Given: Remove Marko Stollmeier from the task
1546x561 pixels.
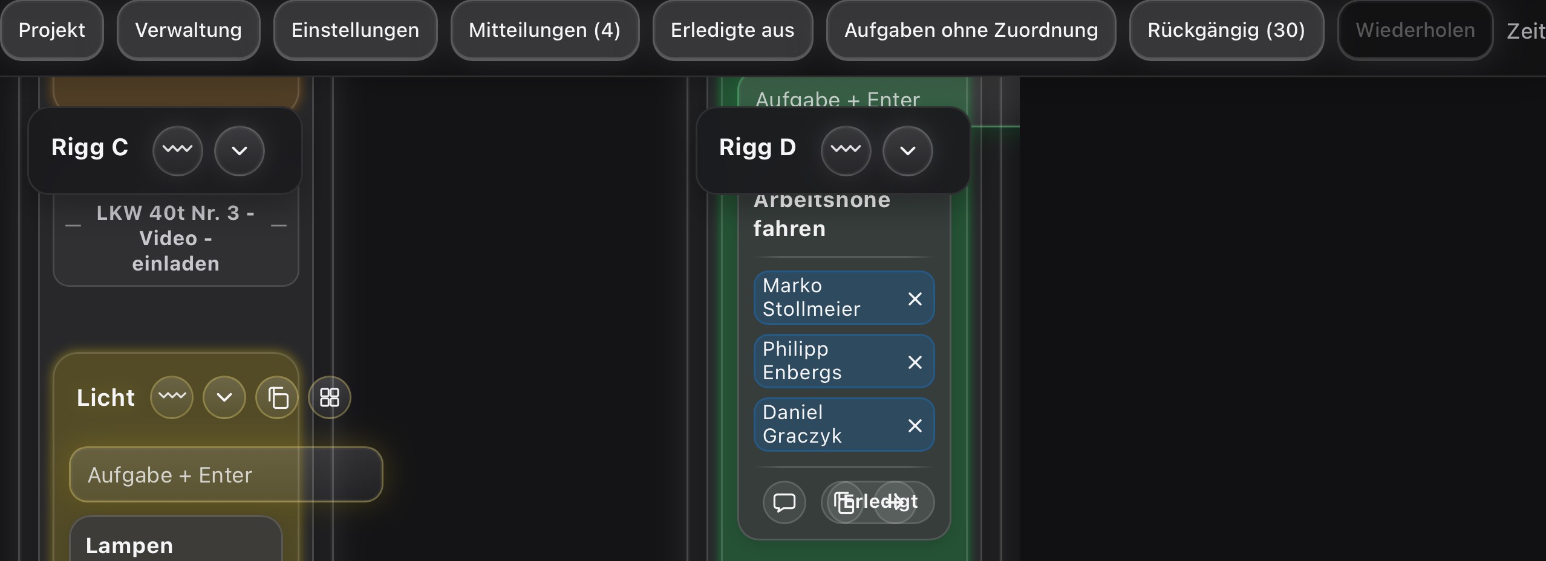Looking at the screenshot, I should pos(915,298).
